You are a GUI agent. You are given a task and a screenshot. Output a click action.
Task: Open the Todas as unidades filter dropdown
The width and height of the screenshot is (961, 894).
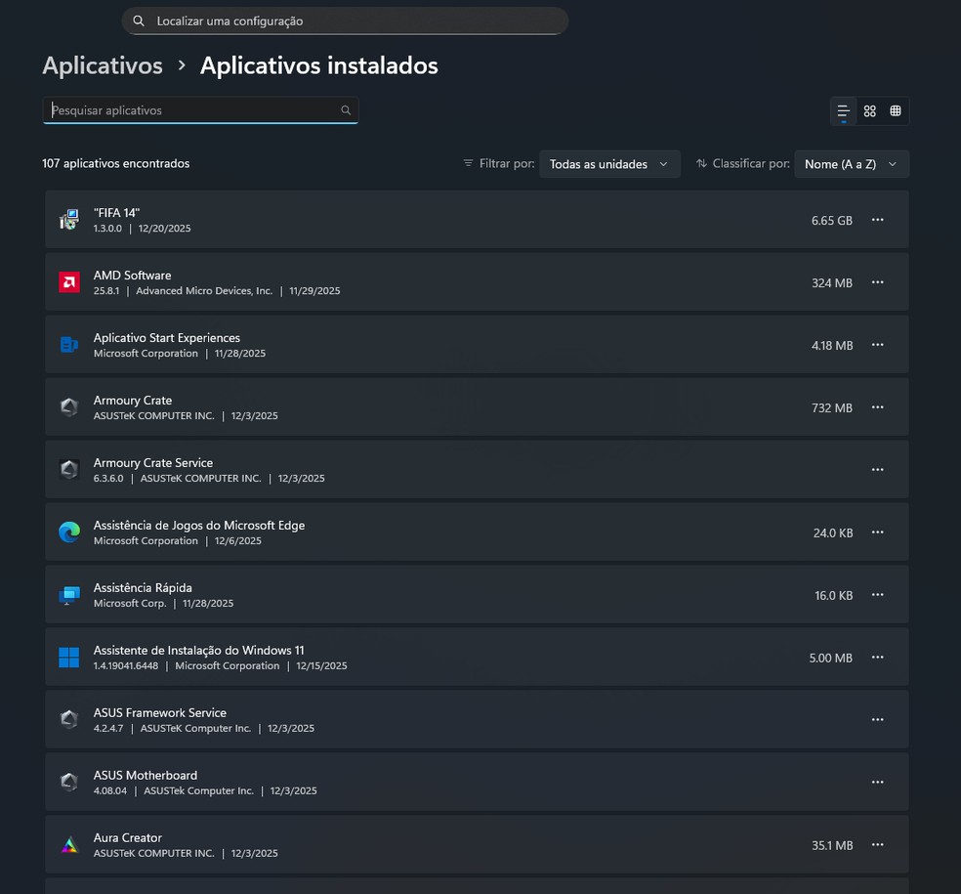609,164
